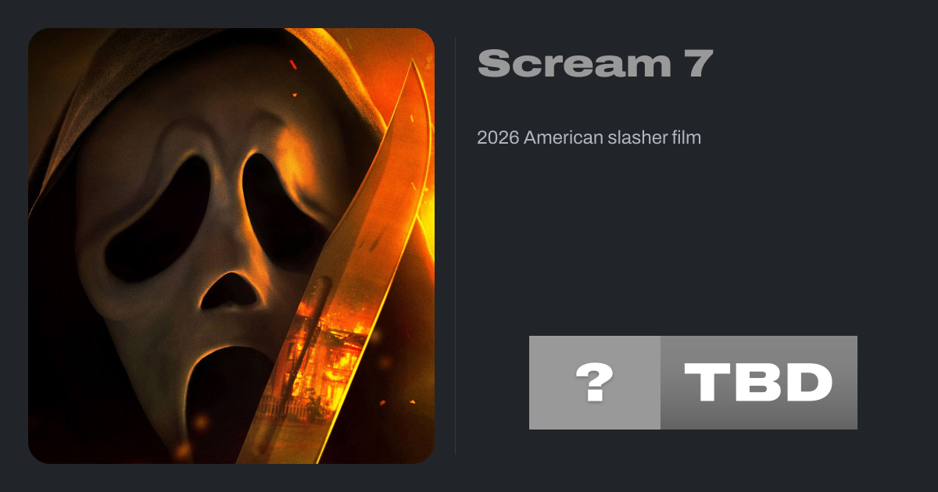Screen dimensions: 938x492
Task: Open the Scream 7 poster thumbnail
Action: click(231, 246)
